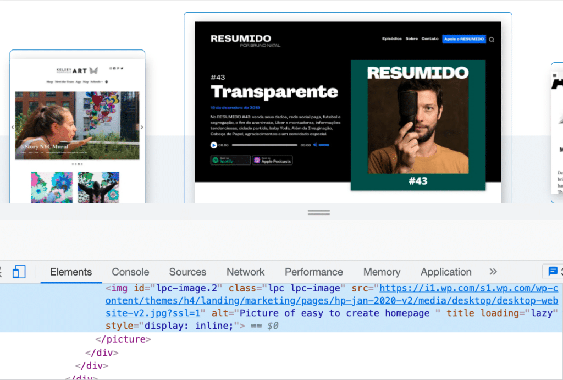Viewport: 563px width, 380px height.
Task: Click the Kelsey Art butterfly logo
Action: pos(93,70)
